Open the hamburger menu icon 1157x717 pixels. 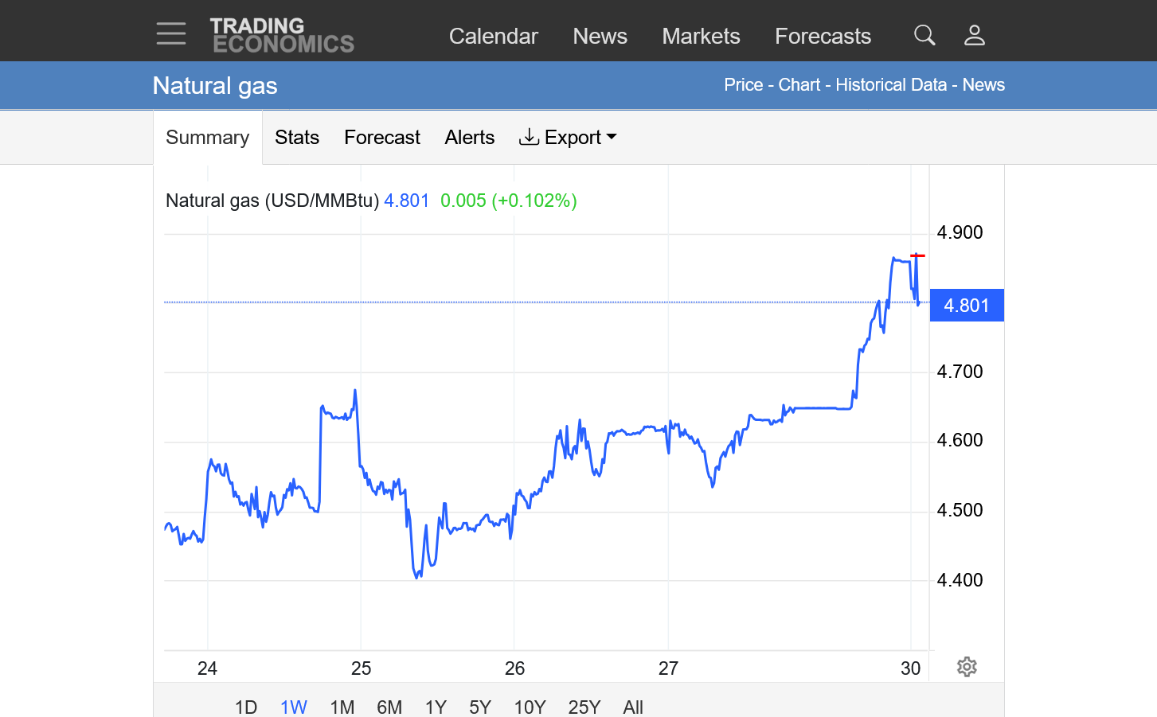point(171,34)
